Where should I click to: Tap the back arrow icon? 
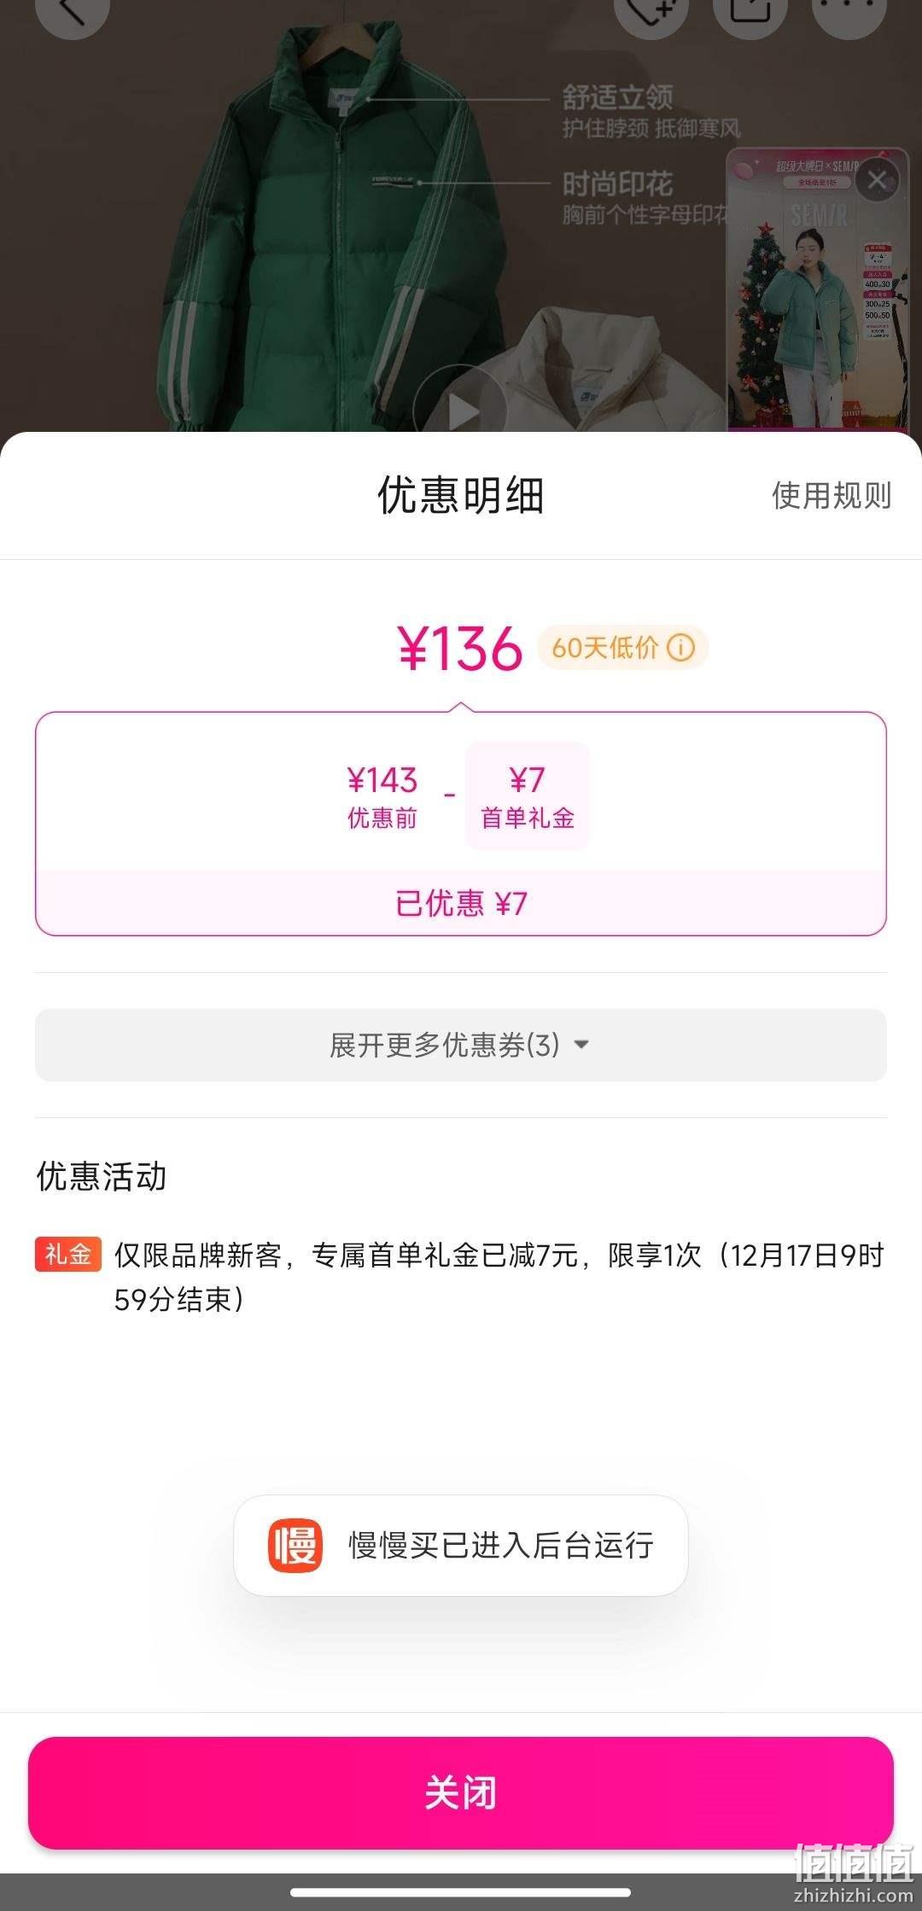pyautogui.click(x=72, y=9)
